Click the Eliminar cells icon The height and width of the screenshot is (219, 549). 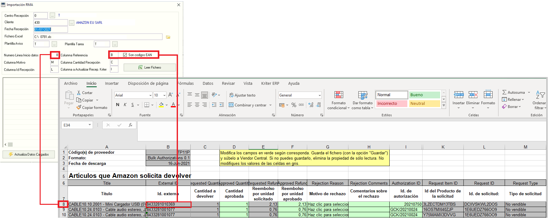(473, 95)
